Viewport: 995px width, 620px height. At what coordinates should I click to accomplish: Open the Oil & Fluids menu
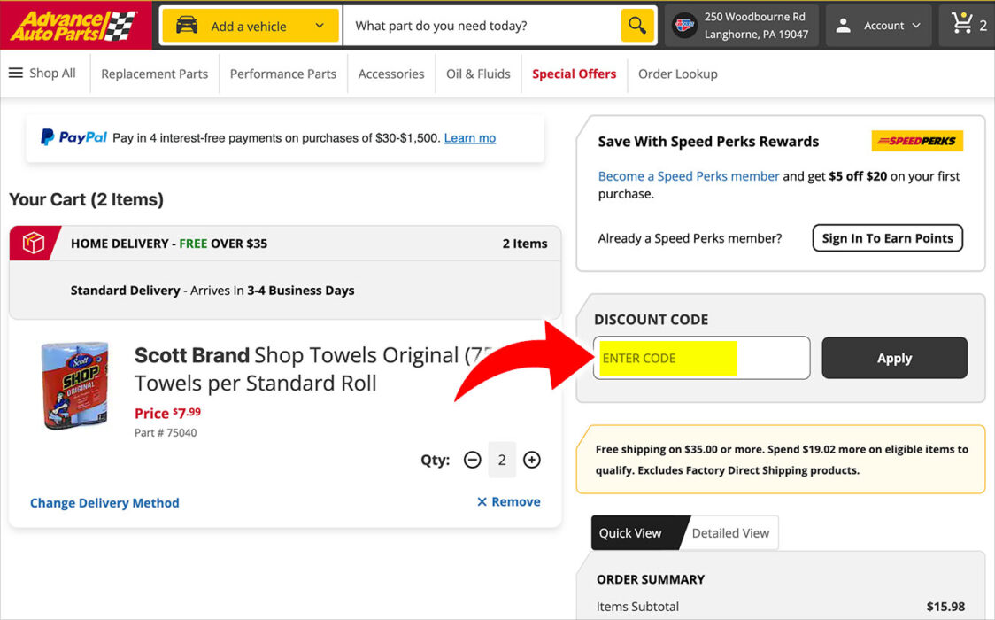478,74
